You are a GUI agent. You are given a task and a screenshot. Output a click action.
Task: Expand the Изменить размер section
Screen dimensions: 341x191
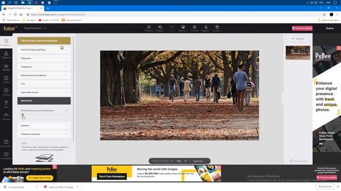pyautogui.click(x=44, y=134)
